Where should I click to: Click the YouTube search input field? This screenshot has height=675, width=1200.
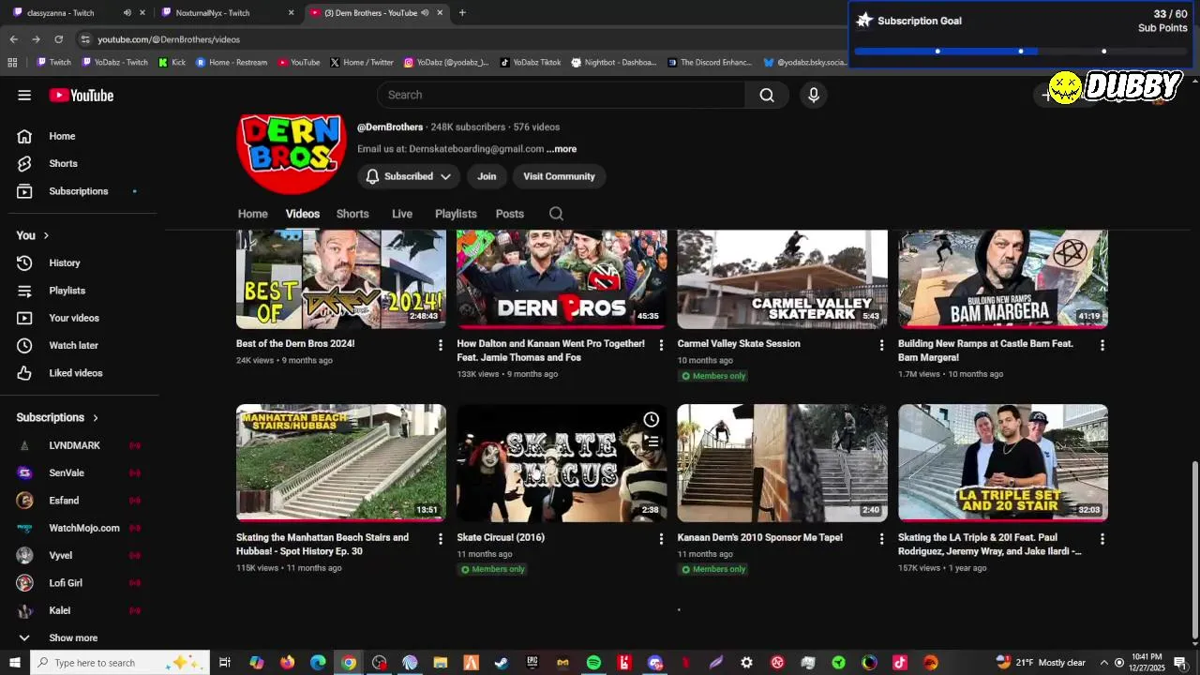point(561,95)
